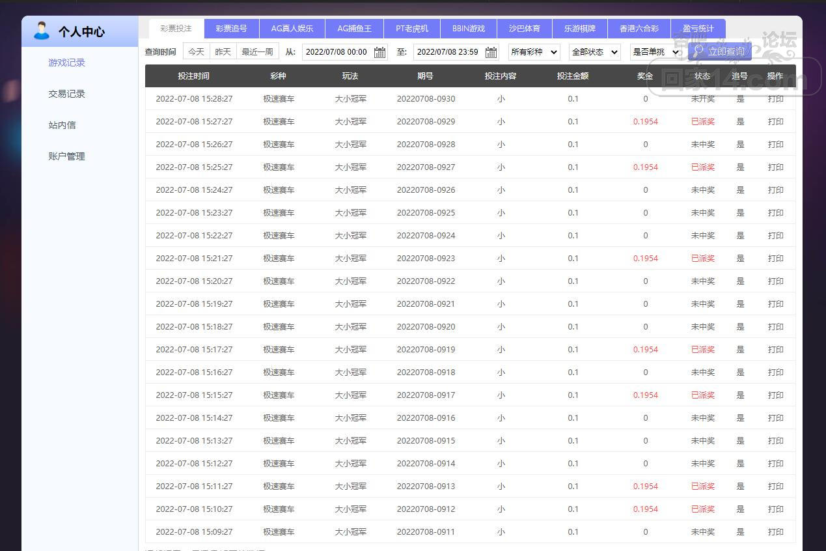Image resolution: width=826 pixels, height=551 pixels.
Task: Open 交易记录 in the sidebar
Action: (x=66, y=94)
